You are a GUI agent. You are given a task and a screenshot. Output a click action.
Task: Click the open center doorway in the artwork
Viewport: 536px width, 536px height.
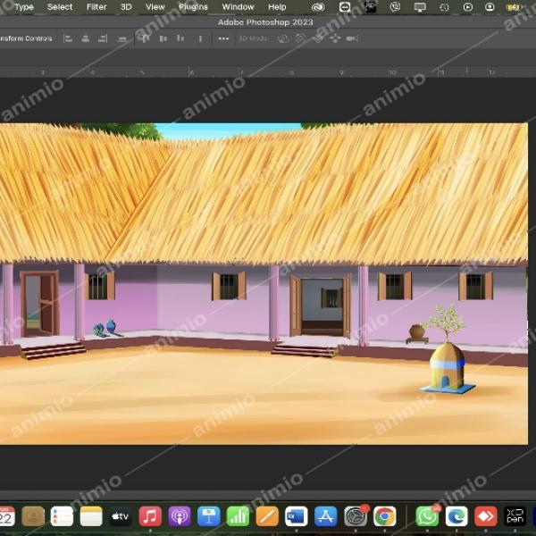322,306
